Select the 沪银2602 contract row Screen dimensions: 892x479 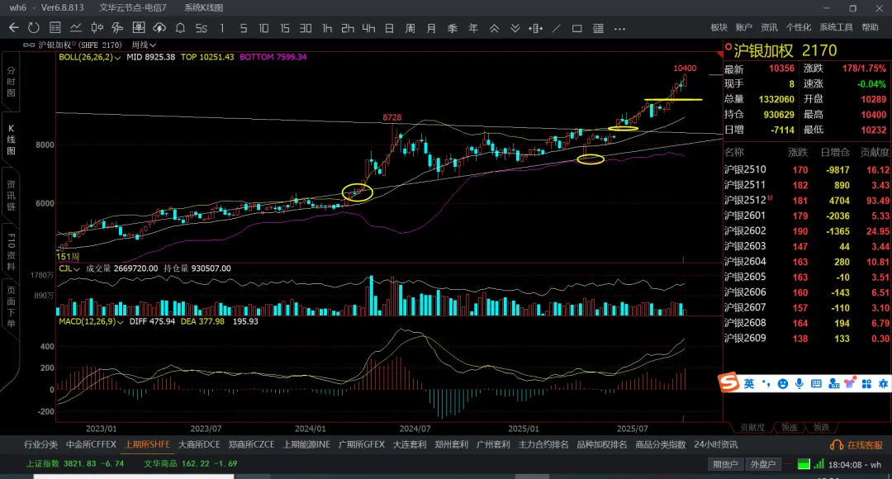coord(806,231)
